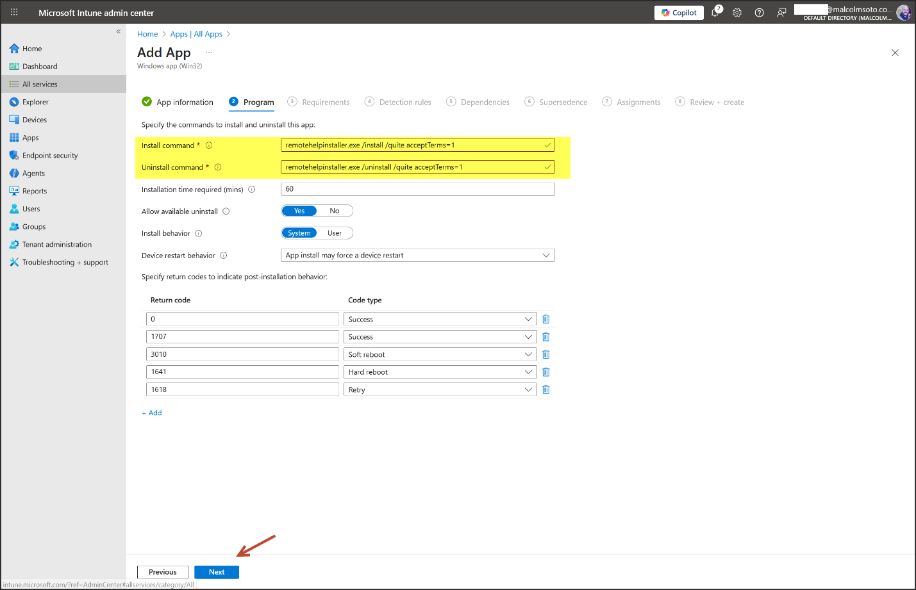This screenshot has width=916, height=590.
Task: Open the app launcher waffle icon
Action: [14, 12]
